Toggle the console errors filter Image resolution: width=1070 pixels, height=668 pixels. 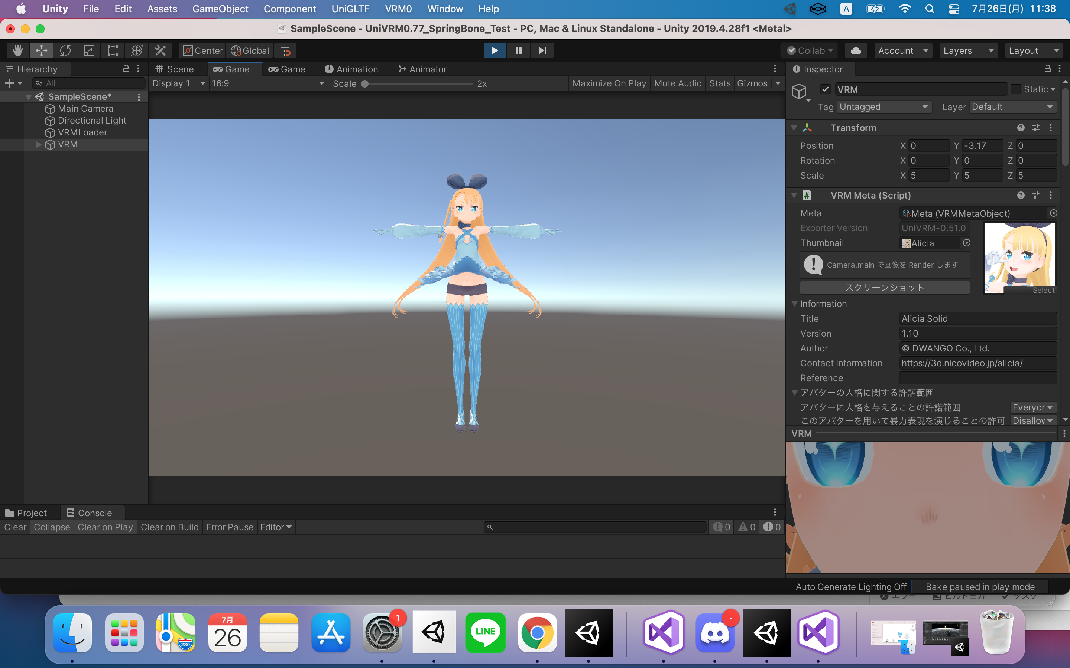pyautogui.click(x=772, y=527)
